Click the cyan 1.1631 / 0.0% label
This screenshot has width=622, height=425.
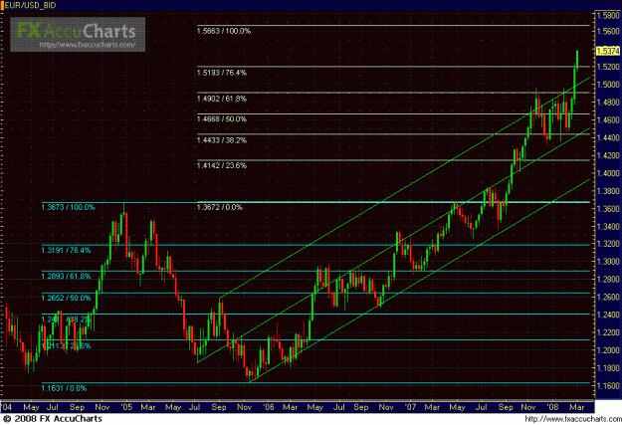coord(64,388)
